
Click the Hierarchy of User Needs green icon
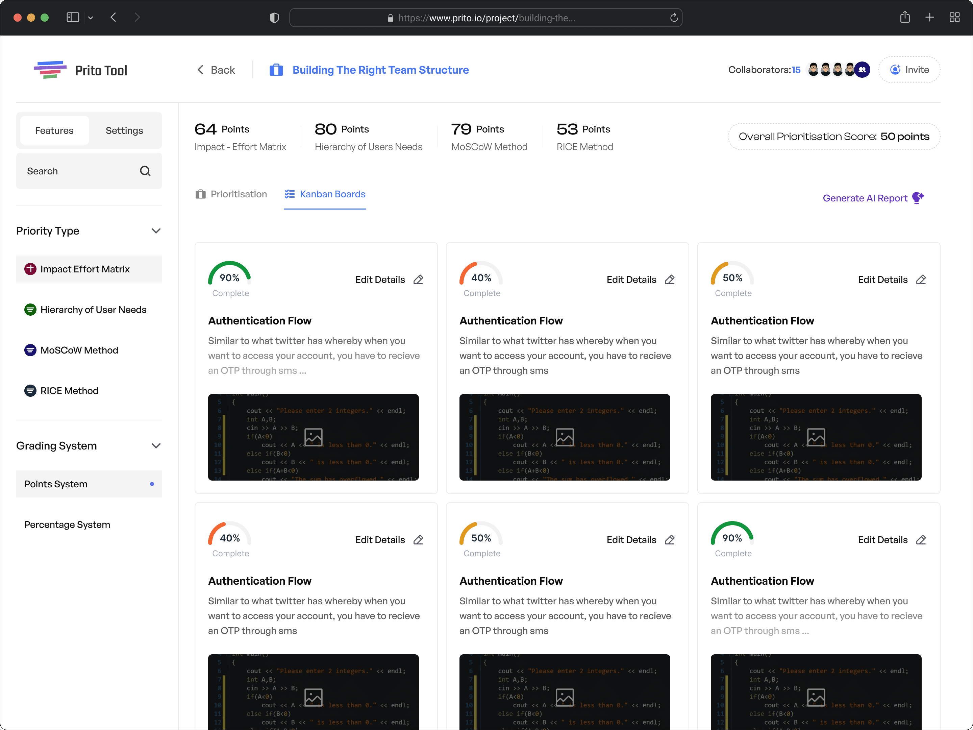[30, 310]
